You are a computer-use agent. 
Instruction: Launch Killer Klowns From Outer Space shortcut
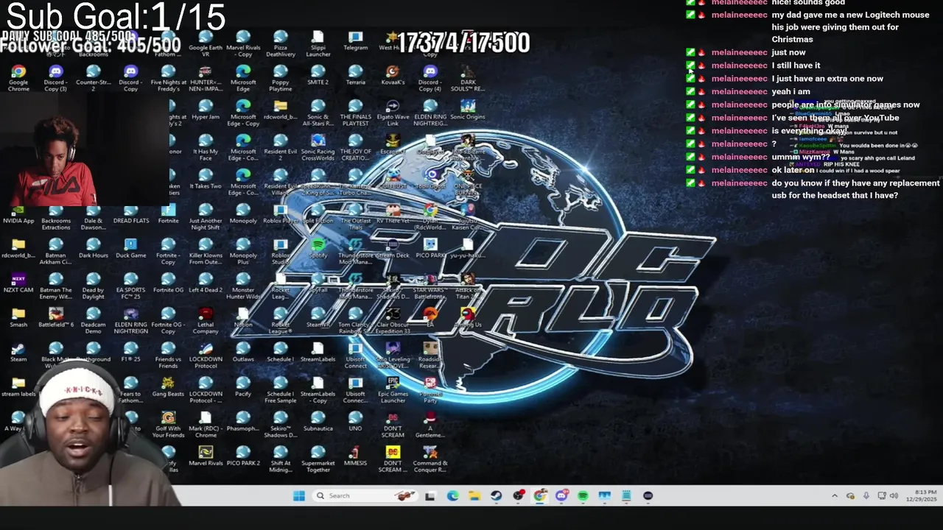click(x=206, y=250)
